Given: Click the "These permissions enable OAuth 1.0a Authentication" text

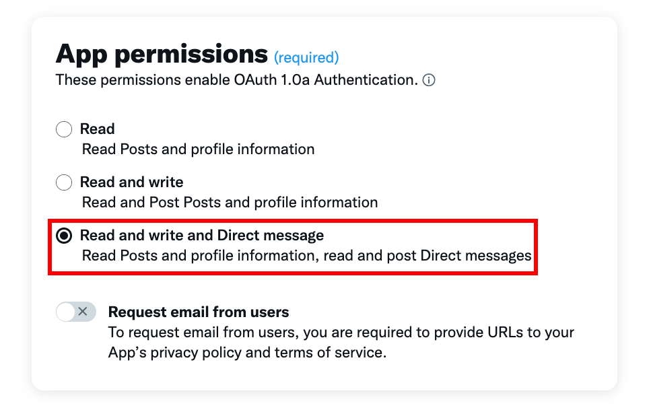Looking at the screenshot, I should coord(237,80).
